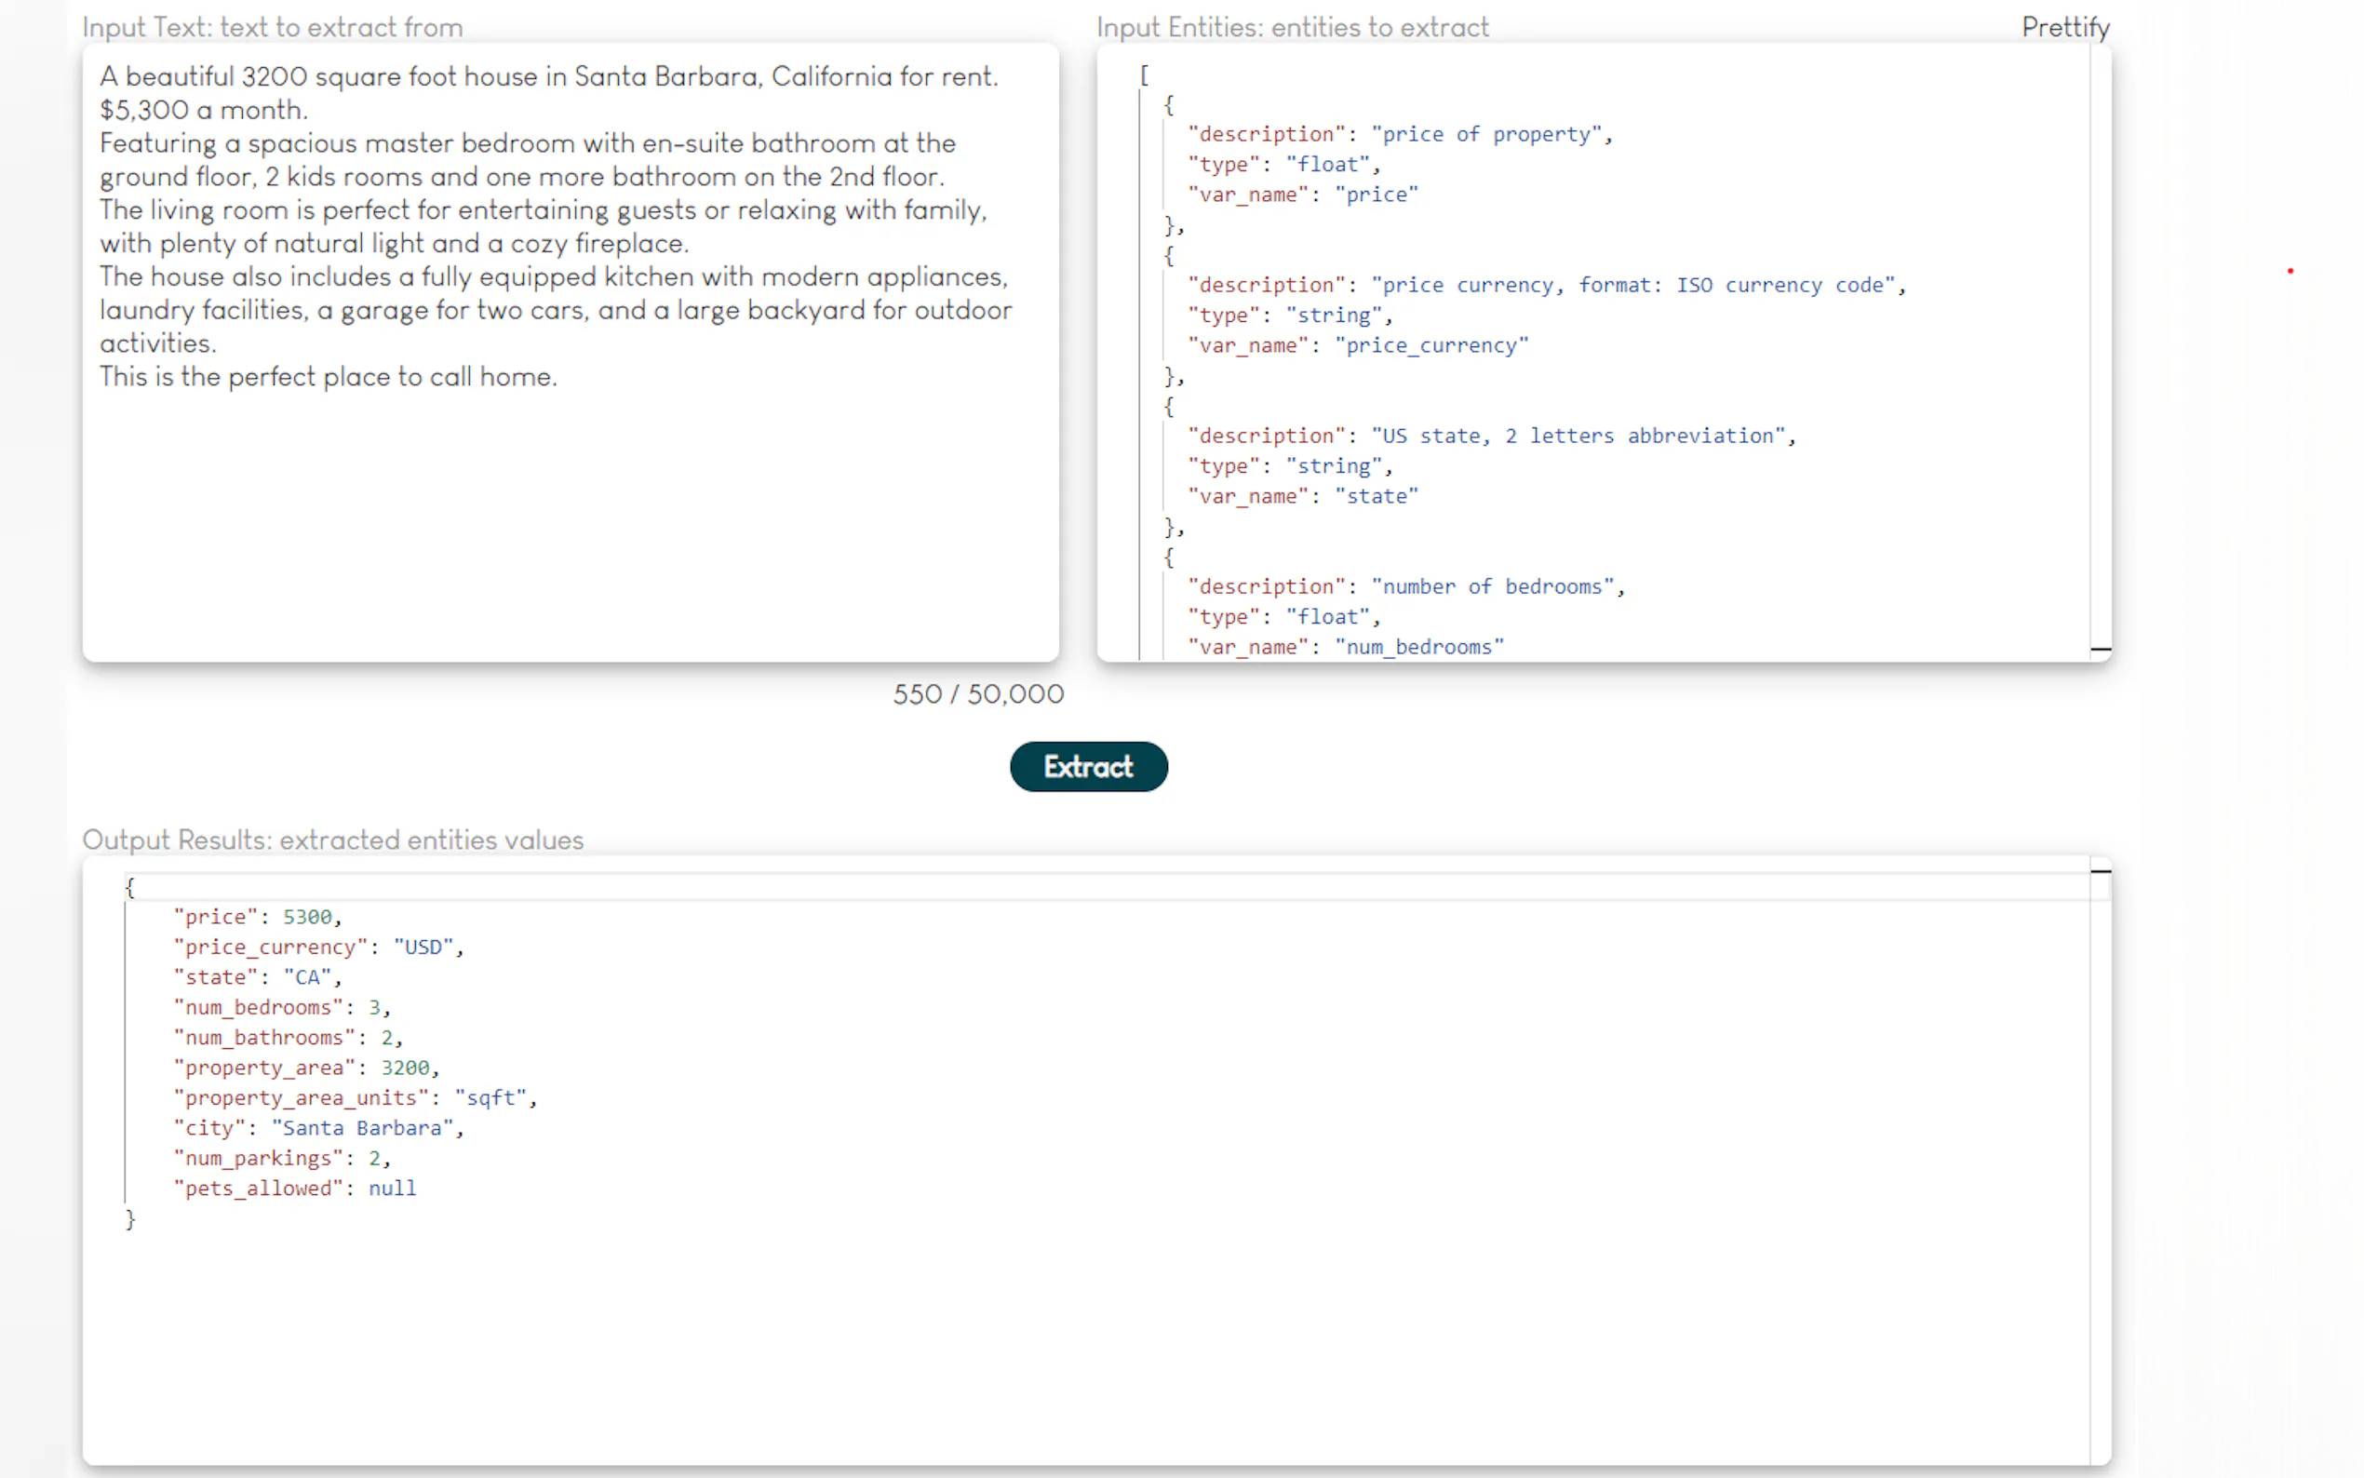Screen dimensions: 2364x1478
Task: Click the "Santa Barbara" city value in output
Action: coord(362,1128)
